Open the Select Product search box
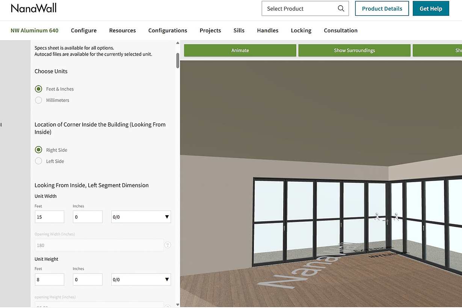 point(305,9)
